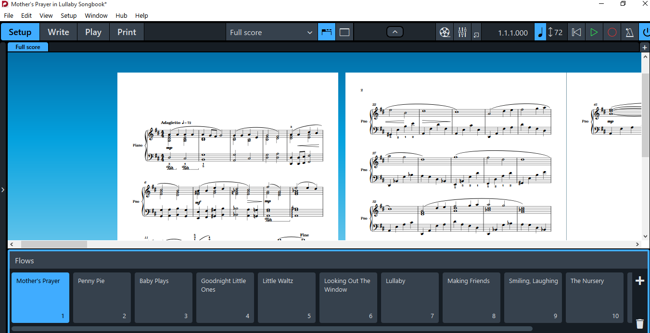Click the Dorico app icon in title bar

point(5,4)
